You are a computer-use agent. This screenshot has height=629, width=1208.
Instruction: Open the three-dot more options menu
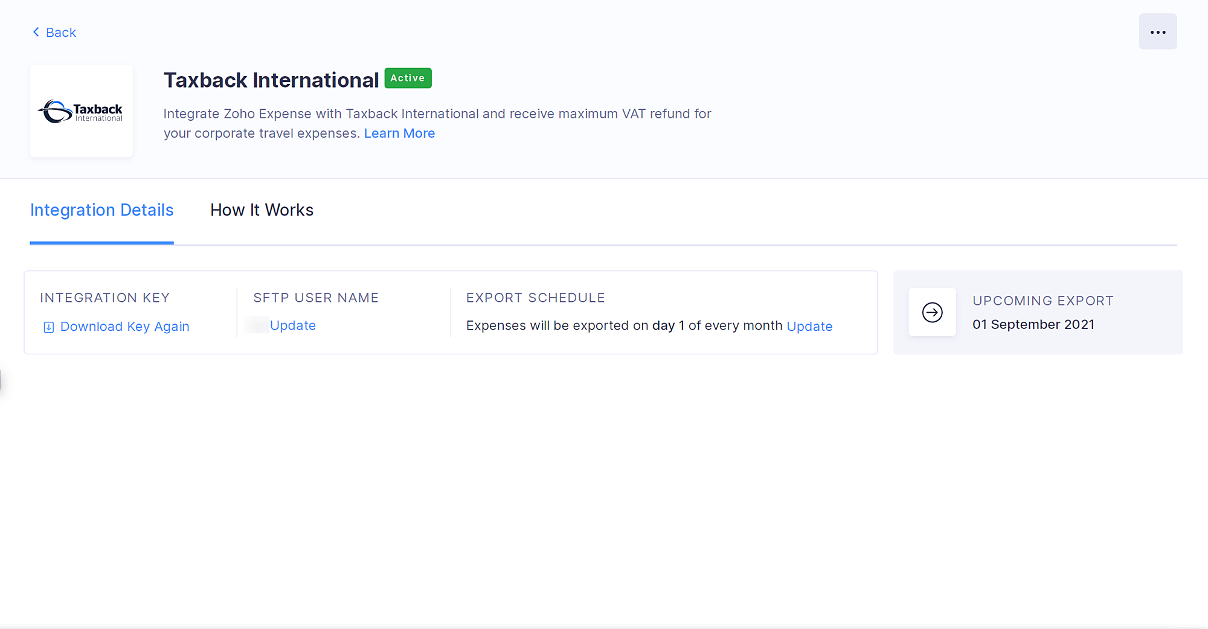coord(1157,32)
